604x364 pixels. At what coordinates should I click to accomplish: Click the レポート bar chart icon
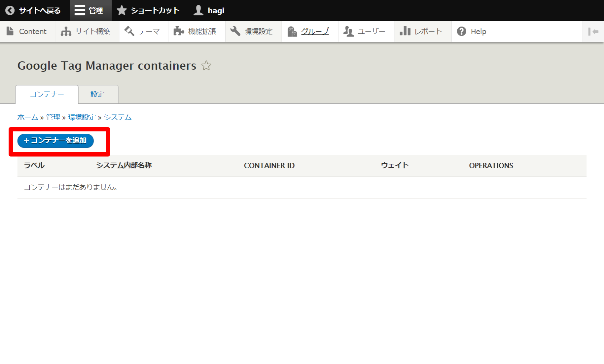405,31
